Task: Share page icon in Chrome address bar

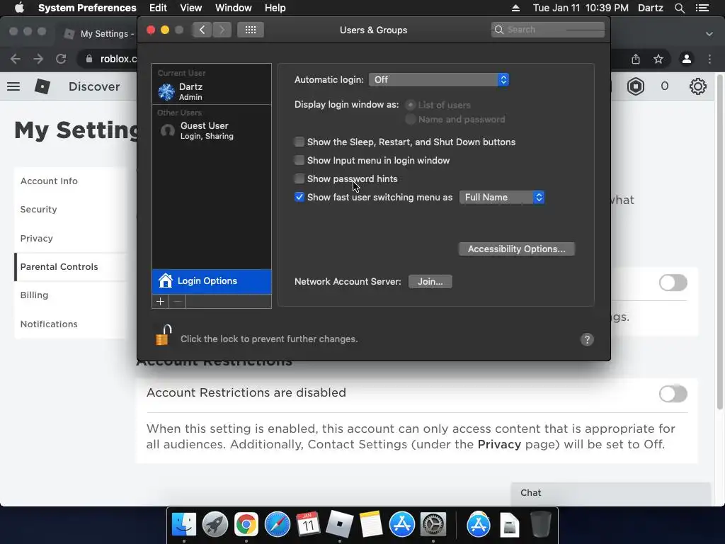Action: coord(636,59)
